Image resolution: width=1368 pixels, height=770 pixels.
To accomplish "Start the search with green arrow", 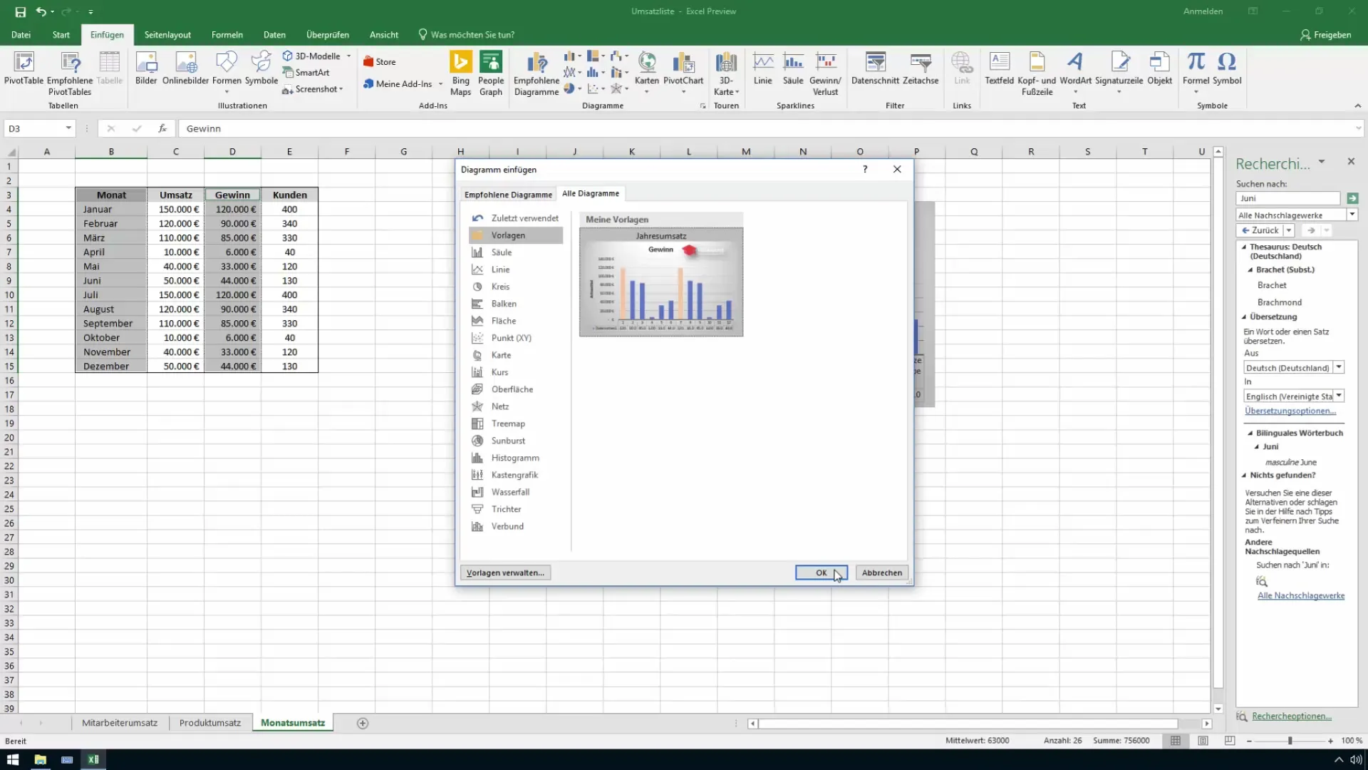I will click(1352, 198).
